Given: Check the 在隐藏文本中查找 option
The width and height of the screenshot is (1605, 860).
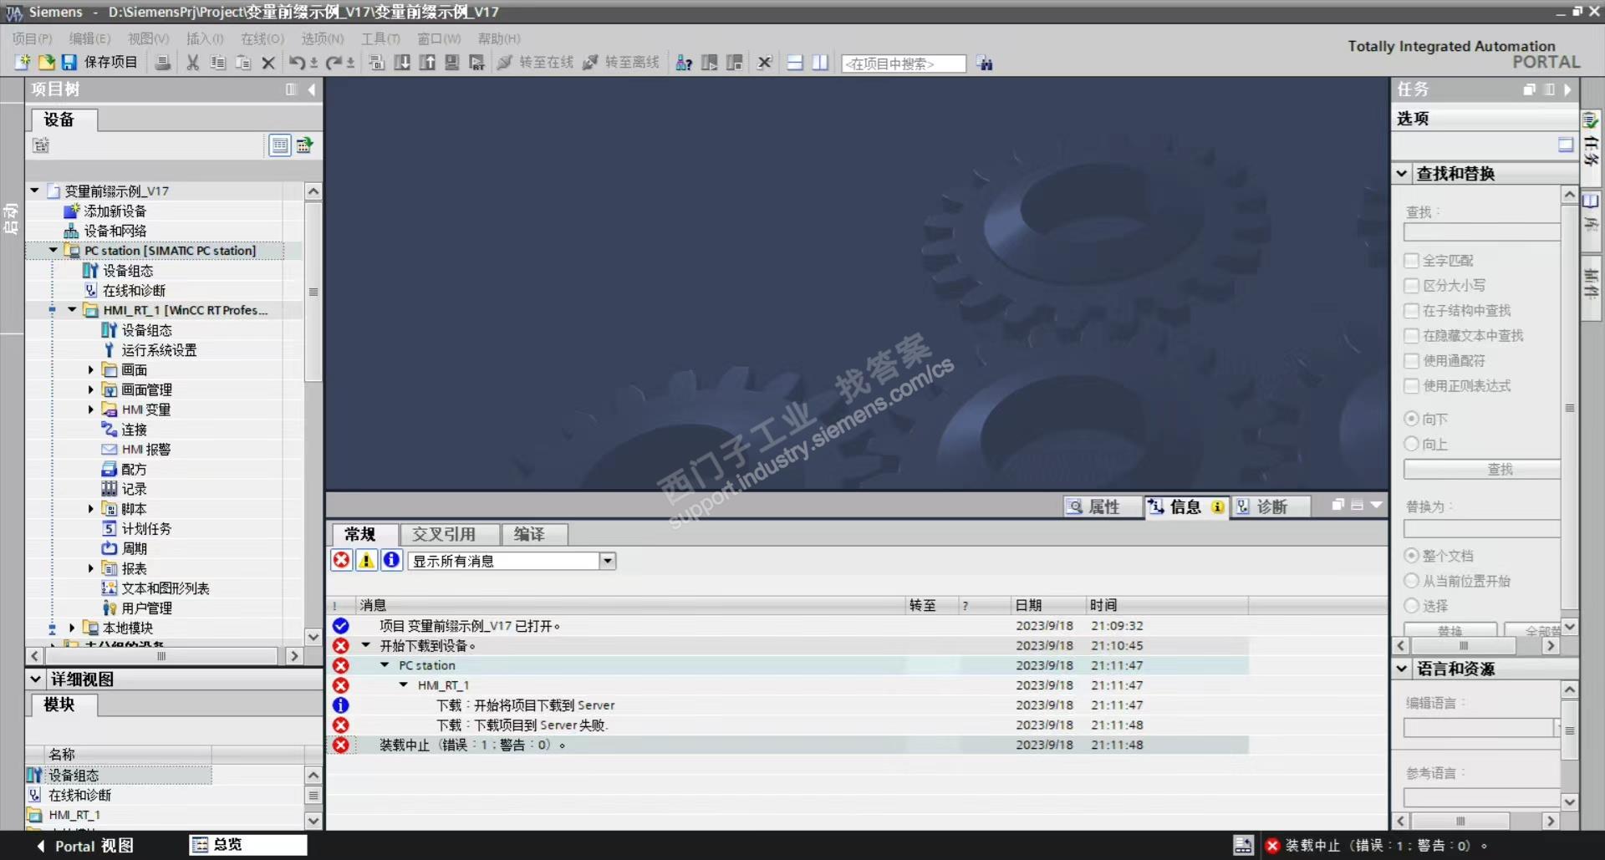Looking at the screenshot, I should 1412,336.
